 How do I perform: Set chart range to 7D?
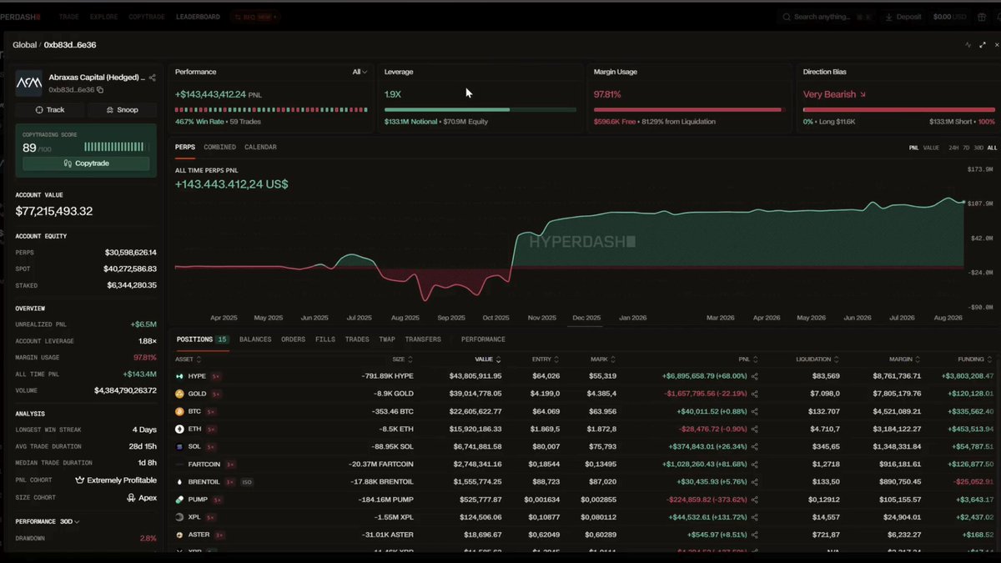pyautogui.click(x=966, y=148)
